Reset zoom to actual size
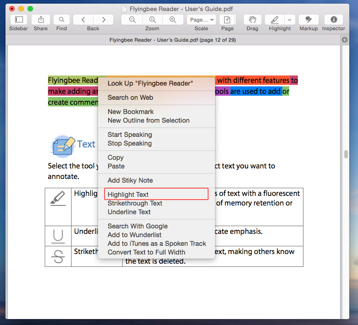 pyautogui.click(x=153, y=20)
